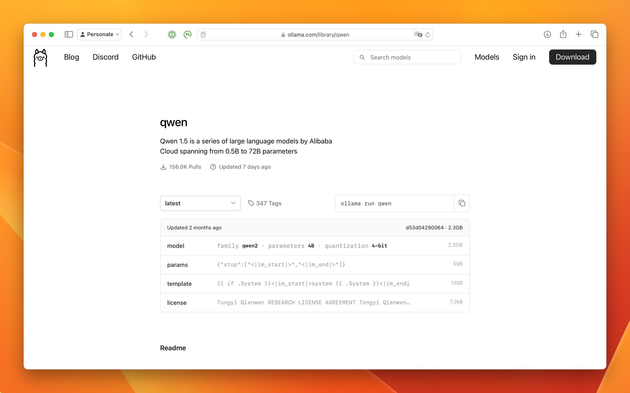Show Safari downloads
Image resolution: width=630 pixels, height=393 pixels.
547,34
